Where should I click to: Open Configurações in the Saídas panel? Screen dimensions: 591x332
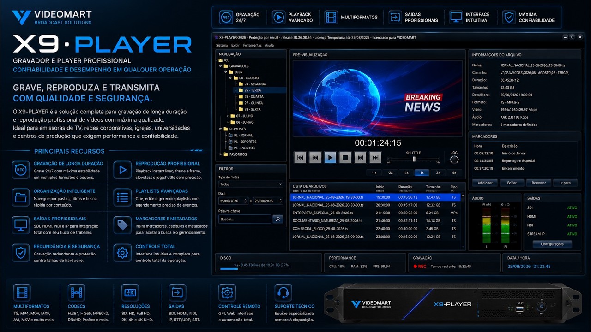point(552,244)
